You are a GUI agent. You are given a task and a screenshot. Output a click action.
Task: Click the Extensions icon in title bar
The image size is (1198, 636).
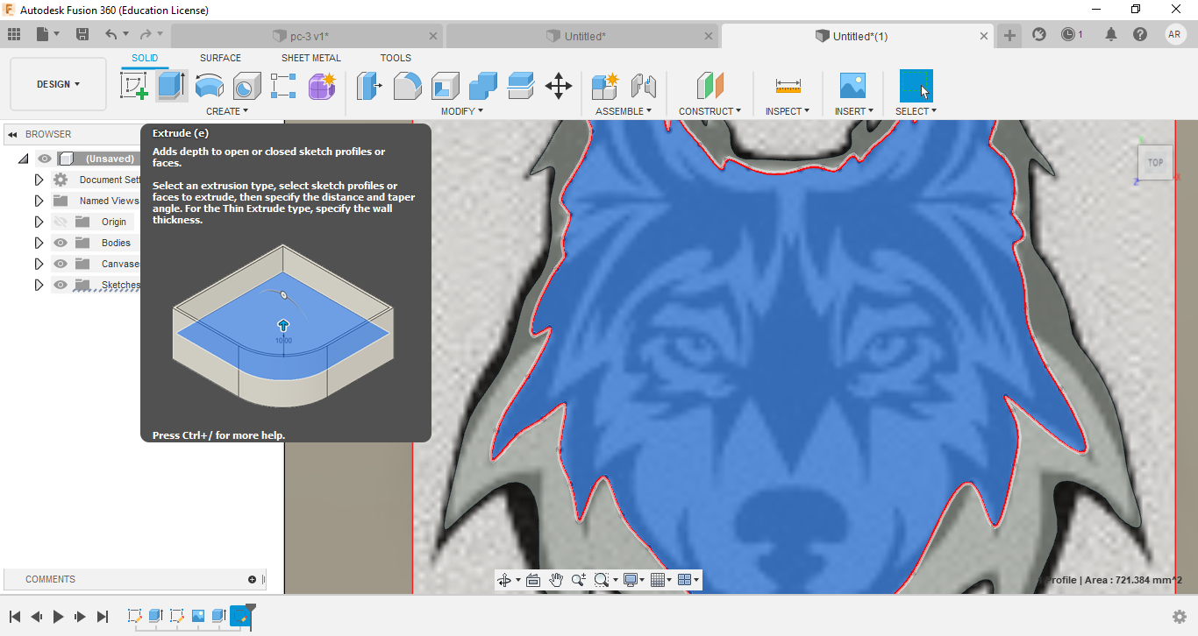tap(1039, 34)
